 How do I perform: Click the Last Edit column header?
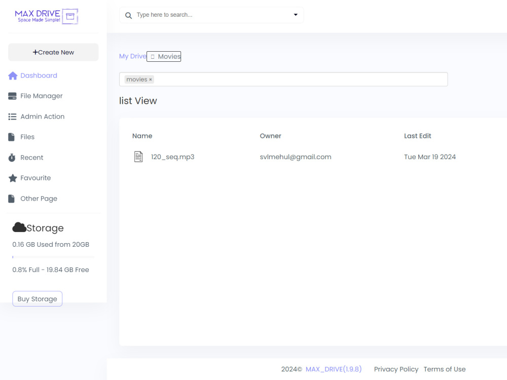417,136
